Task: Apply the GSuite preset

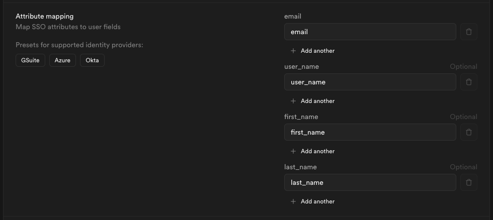Action: pos(30,60)
